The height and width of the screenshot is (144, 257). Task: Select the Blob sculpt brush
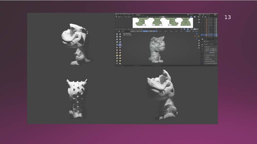[x=120, y=42]
